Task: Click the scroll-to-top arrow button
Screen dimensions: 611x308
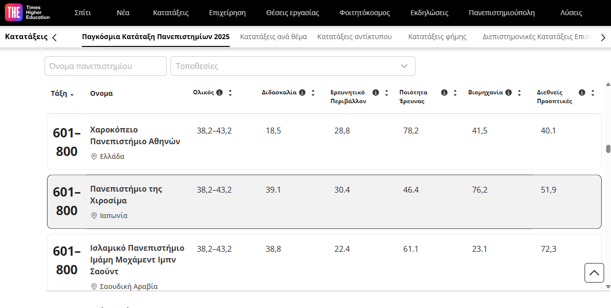Action: (594, 273)
